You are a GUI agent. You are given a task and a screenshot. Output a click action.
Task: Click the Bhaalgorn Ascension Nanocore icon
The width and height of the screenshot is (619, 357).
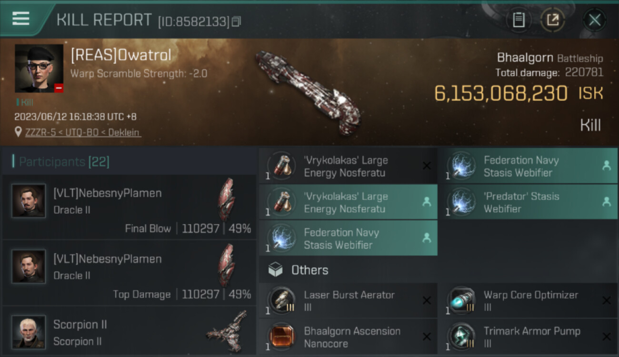[282, 337]
